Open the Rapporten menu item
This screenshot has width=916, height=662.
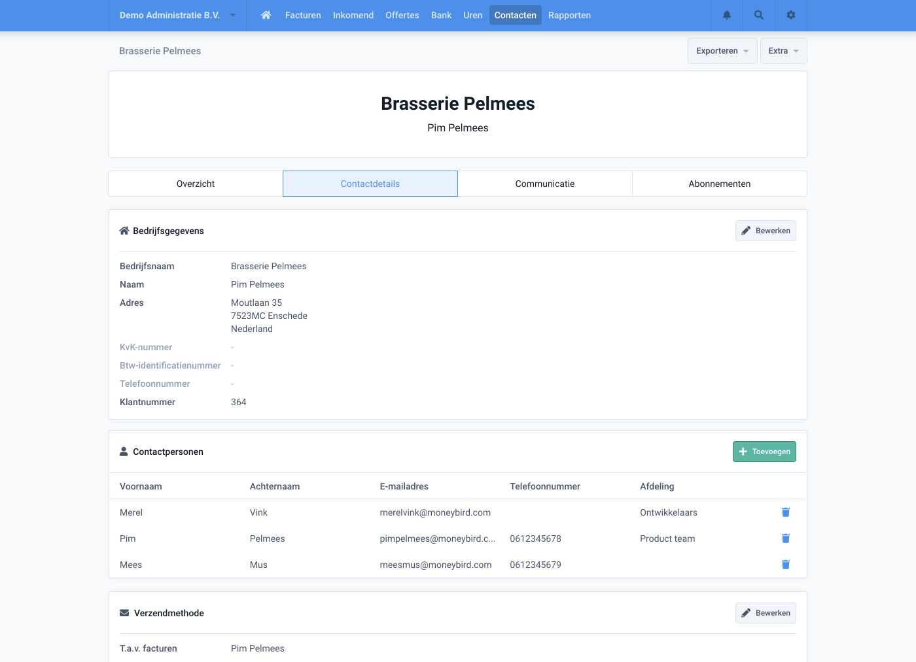point(569,15)
